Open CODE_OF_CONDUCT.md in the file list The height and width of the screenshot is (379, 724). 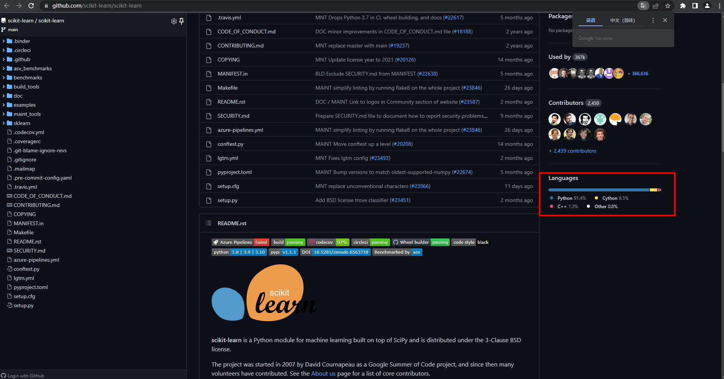(247, 32)
